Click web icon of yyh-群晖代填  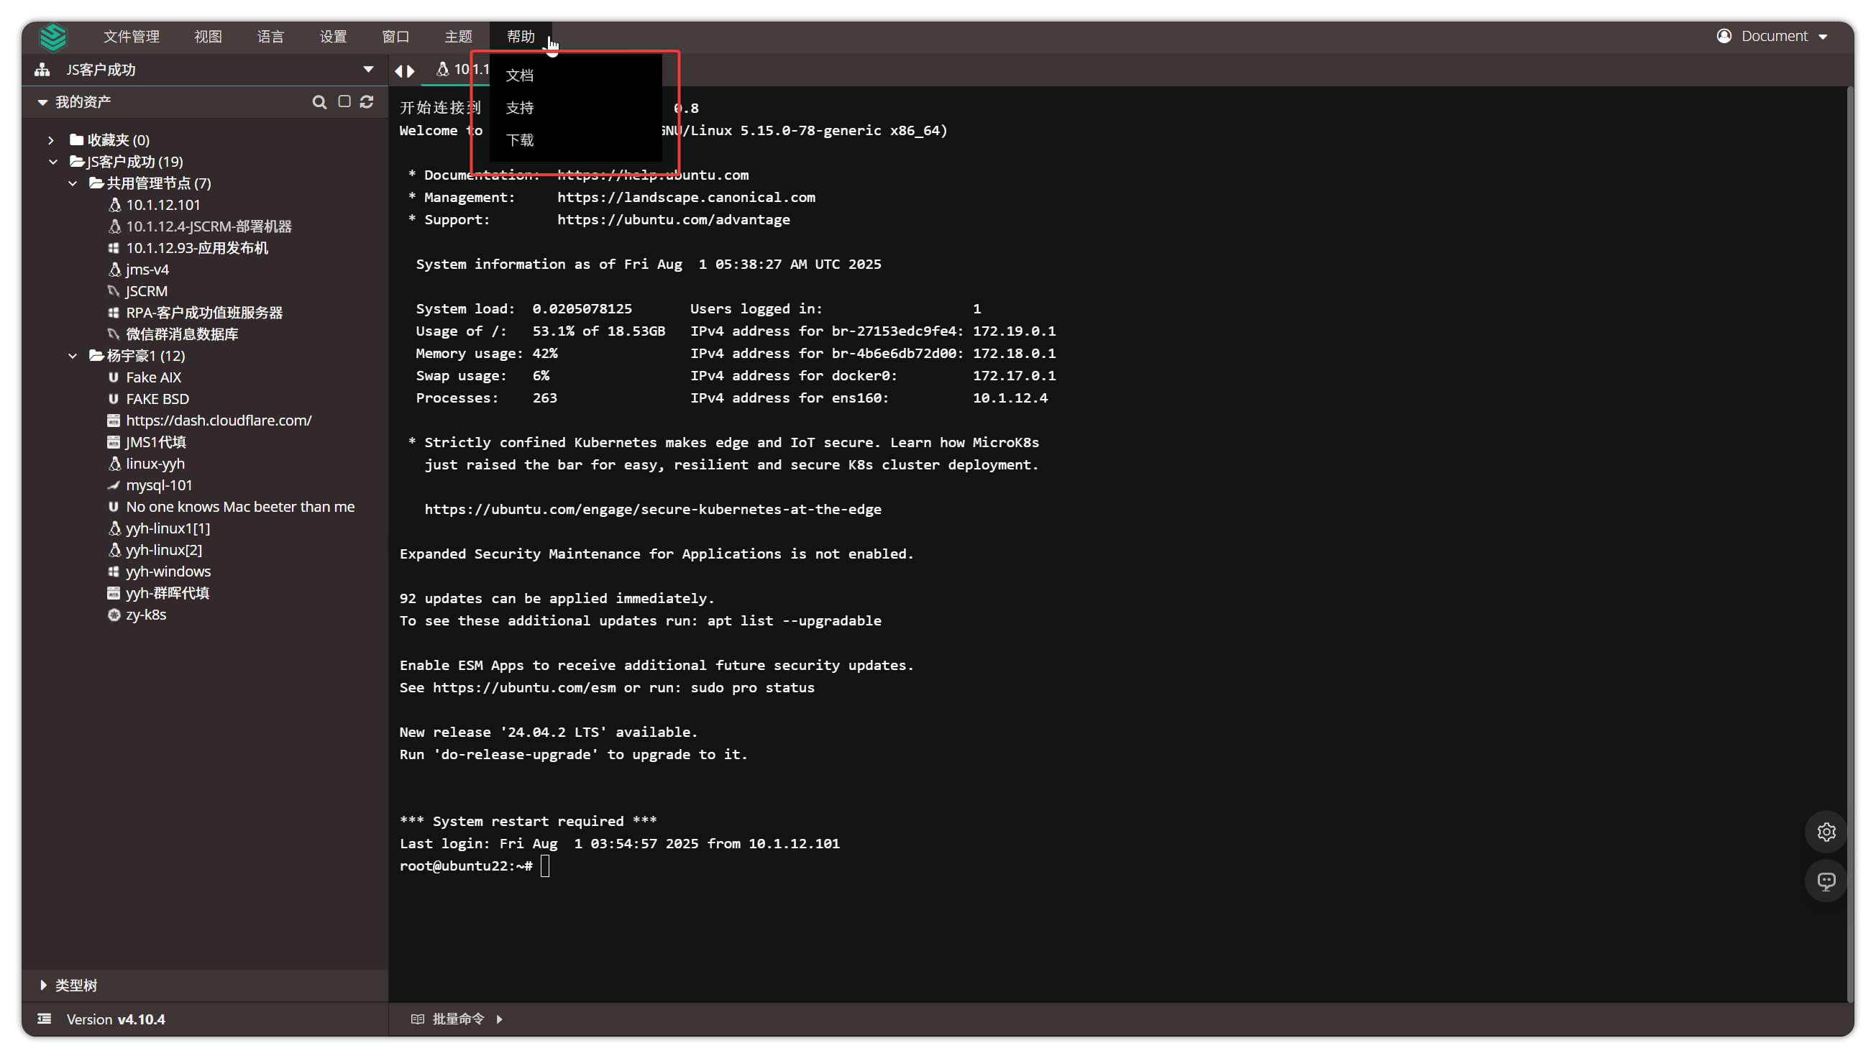click(x=114, y=592)
